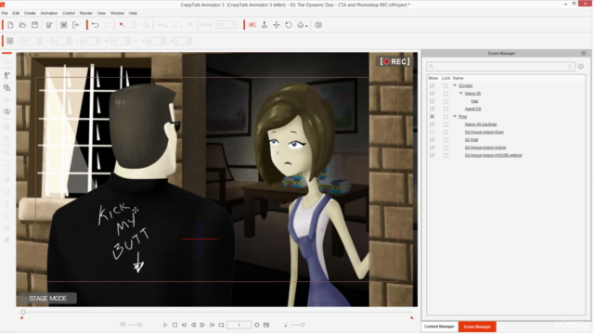Switch to the Scene Manager tab
The image size is (594, 334).
click(477, 327)
